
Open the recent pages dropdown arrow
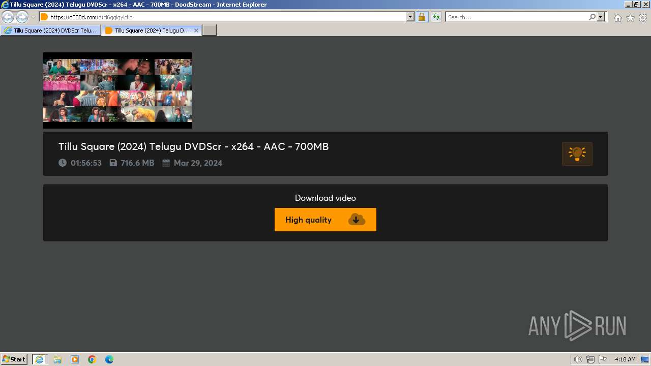tap(33, 17)
